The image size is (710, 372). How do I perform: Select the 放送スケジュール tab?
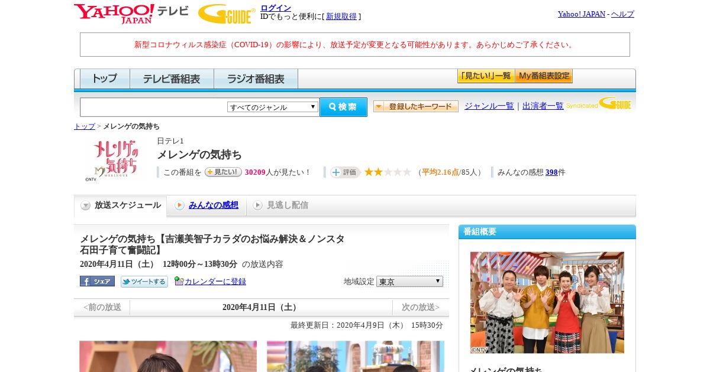click(x=121, y=205)
